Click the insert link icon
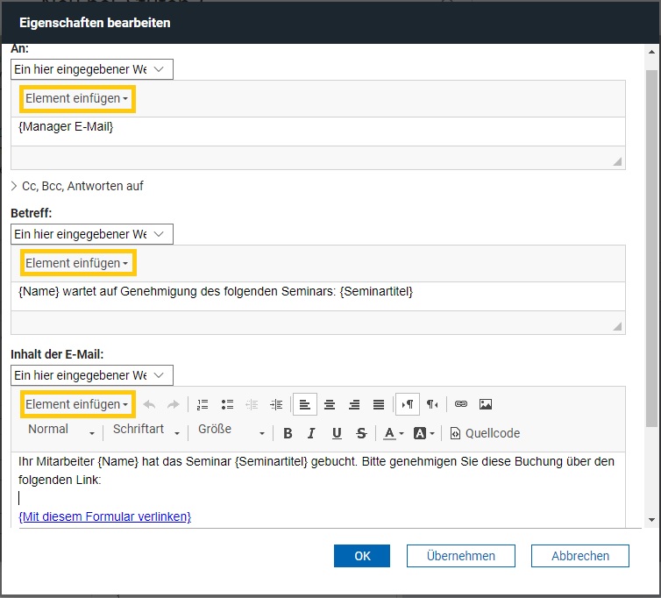Image resolution: width=661 pixels, height=598 pixels. (x=461, y=404)
